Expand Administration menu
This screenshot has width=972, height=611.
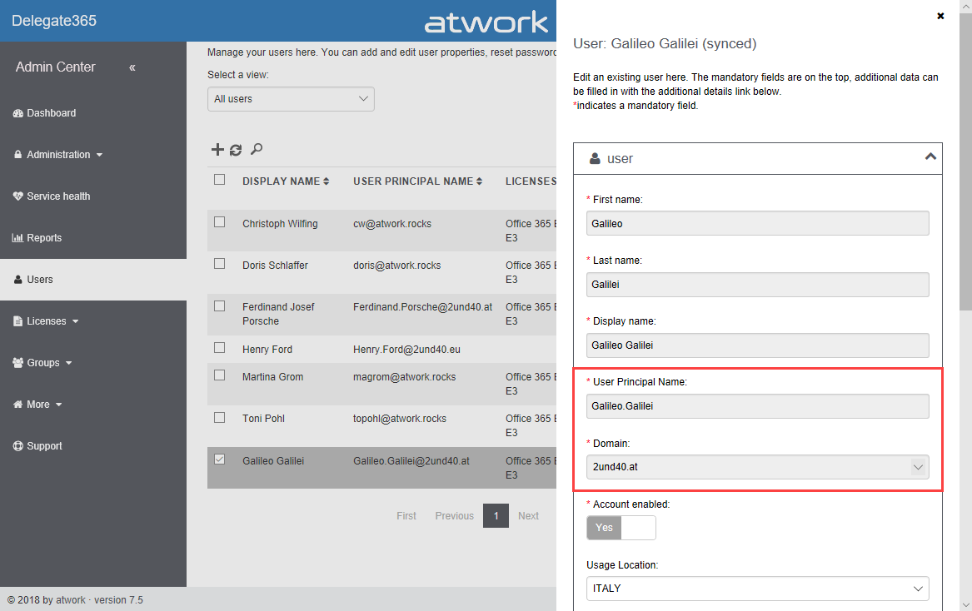(x=57, y=154)
